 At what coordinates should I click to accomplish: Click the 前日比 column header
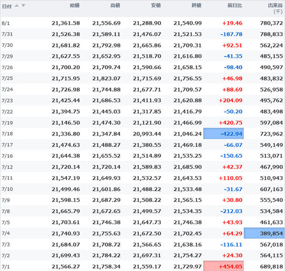pyautogui.click(x=235, y=6)
